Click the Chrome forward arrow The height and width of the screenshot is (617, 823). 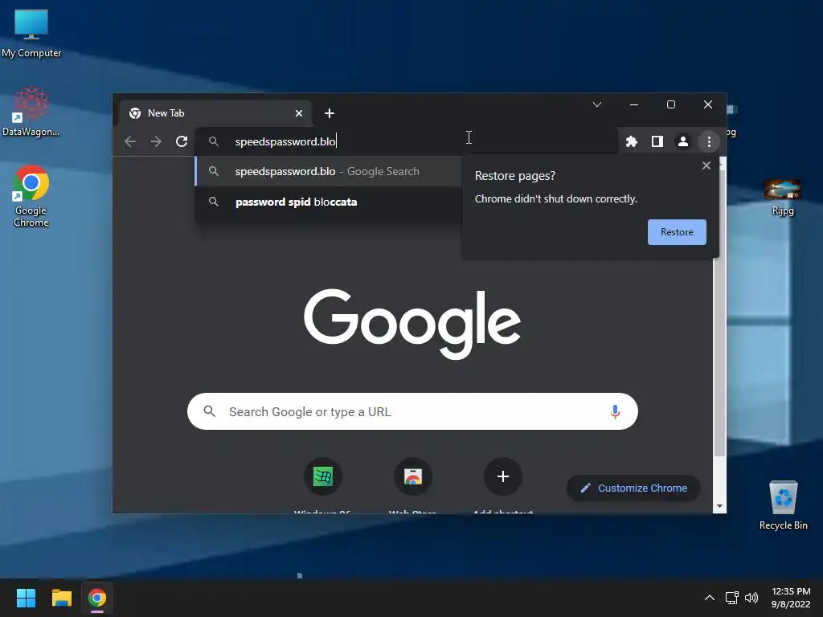point(156,141)
